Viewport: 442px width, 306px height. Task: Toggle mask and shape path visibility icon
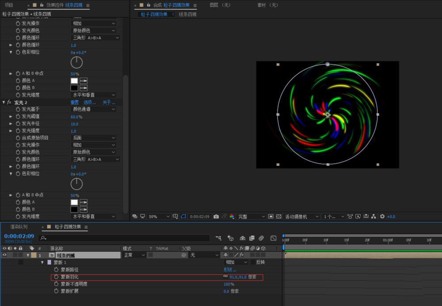183,217
